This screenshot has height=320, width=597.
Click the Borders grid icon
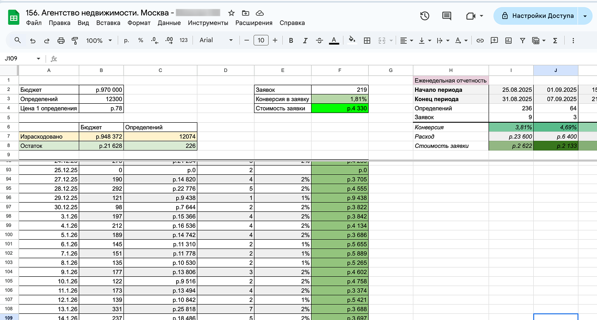pyautogui.click(x=367, y=41)
